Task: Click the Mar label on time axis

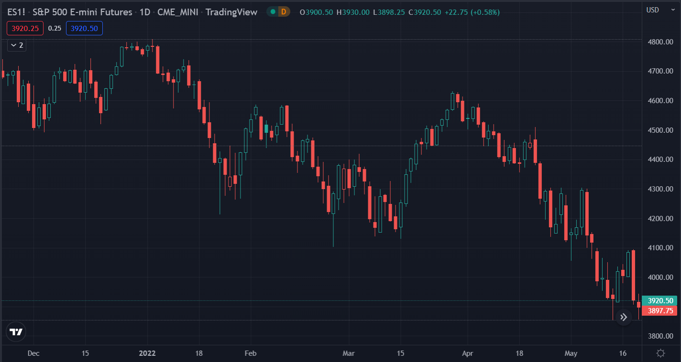Action: [x=349, y=353]
